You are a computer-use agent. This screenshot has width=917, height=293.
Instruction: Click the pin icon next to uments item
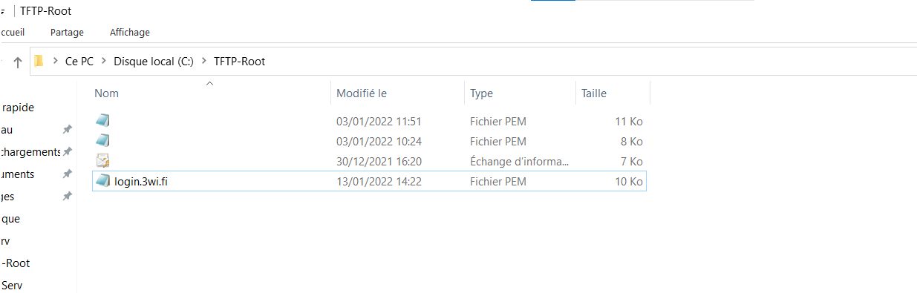[x=67, y=174]
